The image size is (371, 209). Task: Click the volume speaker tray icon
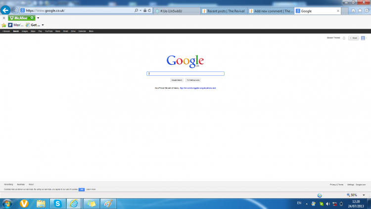(327, 204)
